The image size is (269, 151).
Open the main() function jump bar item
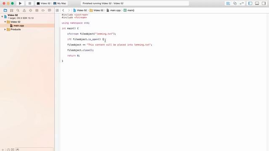pyautogui.click(x=129, y=10)
